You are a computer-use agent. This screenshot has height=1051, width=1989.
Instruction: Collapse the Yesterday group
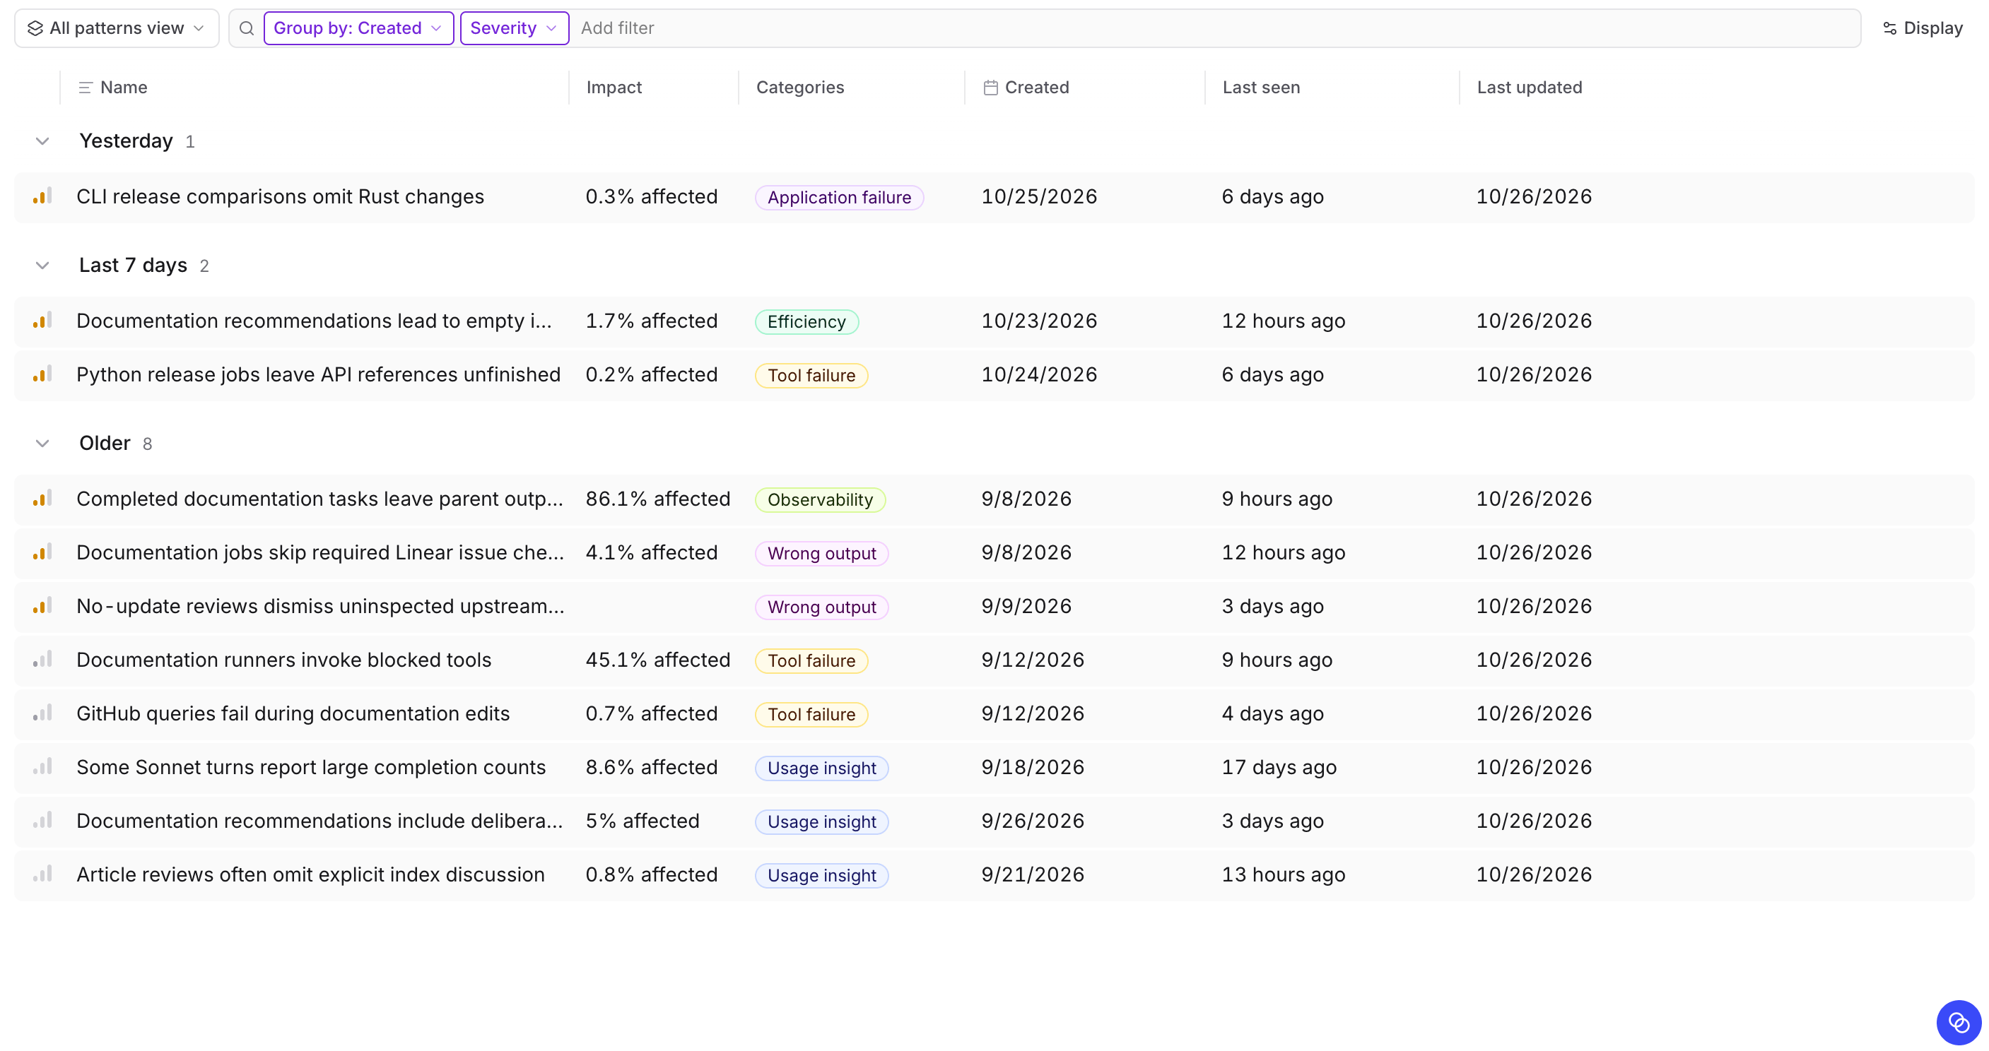(42, 141)
